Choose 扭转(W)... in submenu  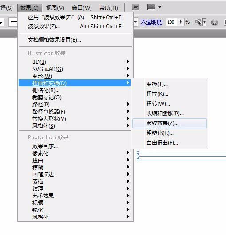coord(170,104)
